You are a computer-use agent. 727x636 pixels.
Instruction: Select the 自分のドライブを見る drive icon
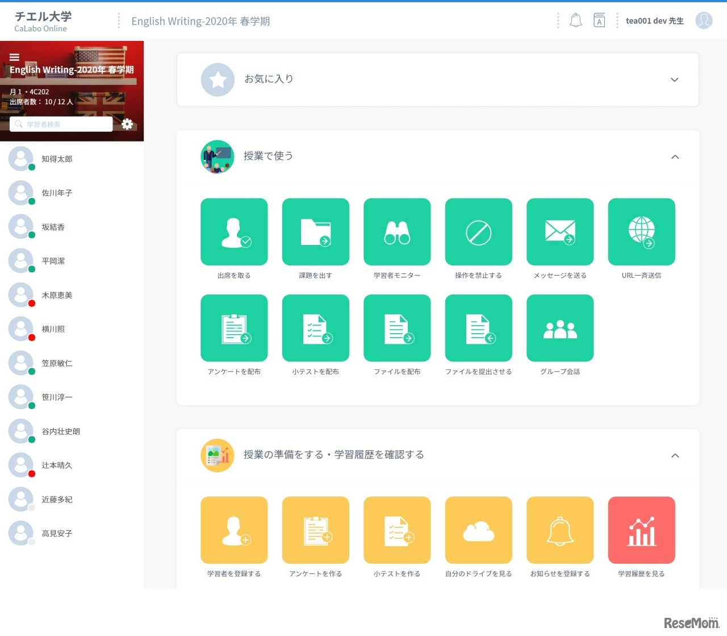[478, 530]
